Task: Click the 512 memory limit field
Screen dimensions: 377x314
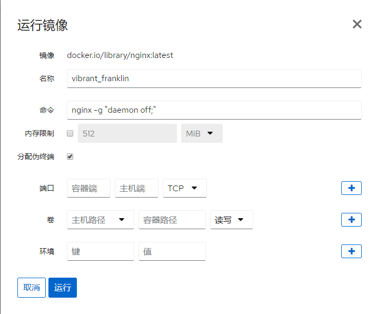Action: coord(127,134)
